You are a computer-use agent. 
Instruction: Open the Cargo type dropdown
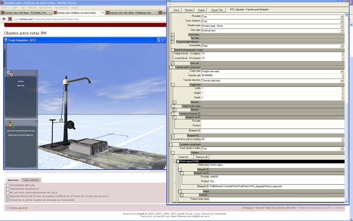tap(342, 72)
